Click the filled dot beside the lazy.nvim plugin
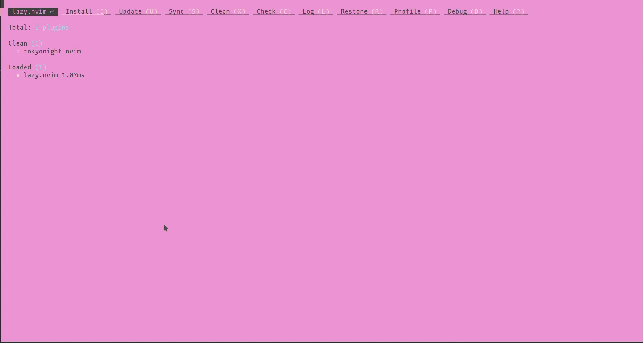Screen dimensions: 643x343 [x=18, y=75]
